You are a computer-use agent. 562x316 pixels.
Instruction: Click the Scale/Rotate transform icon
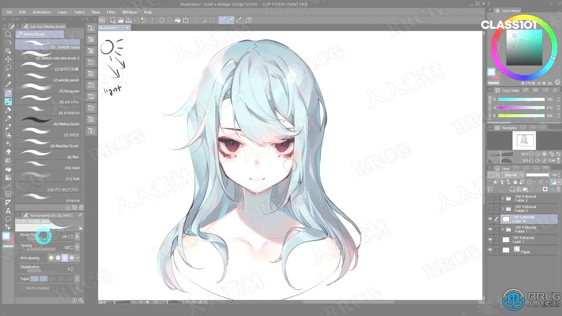[186, 20]
